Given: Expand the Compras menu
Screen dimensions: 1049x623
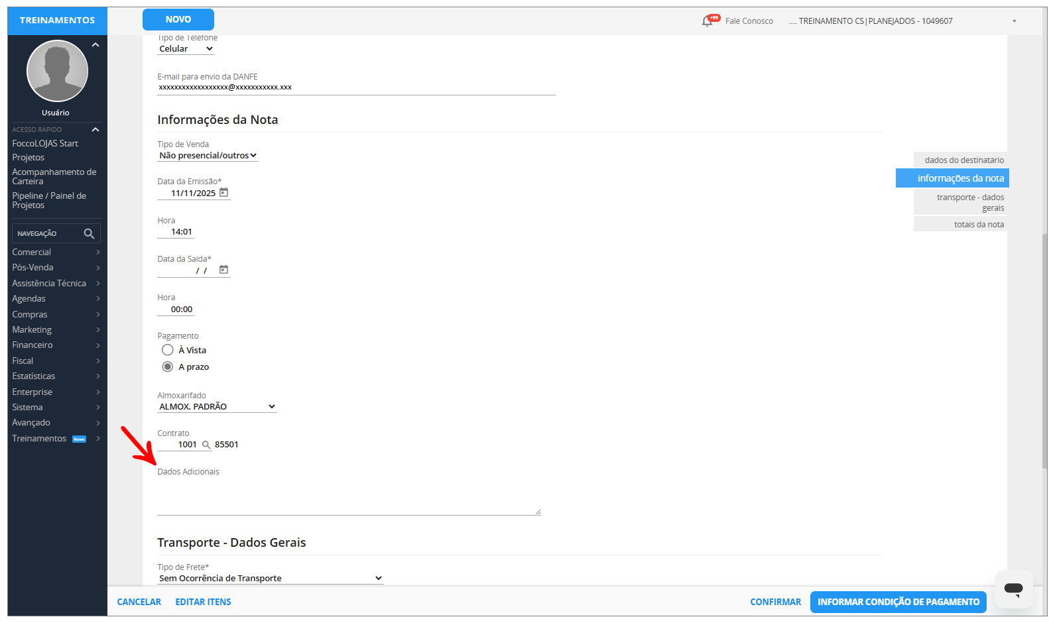Looking at the screenshot, I should pos(56,315).
